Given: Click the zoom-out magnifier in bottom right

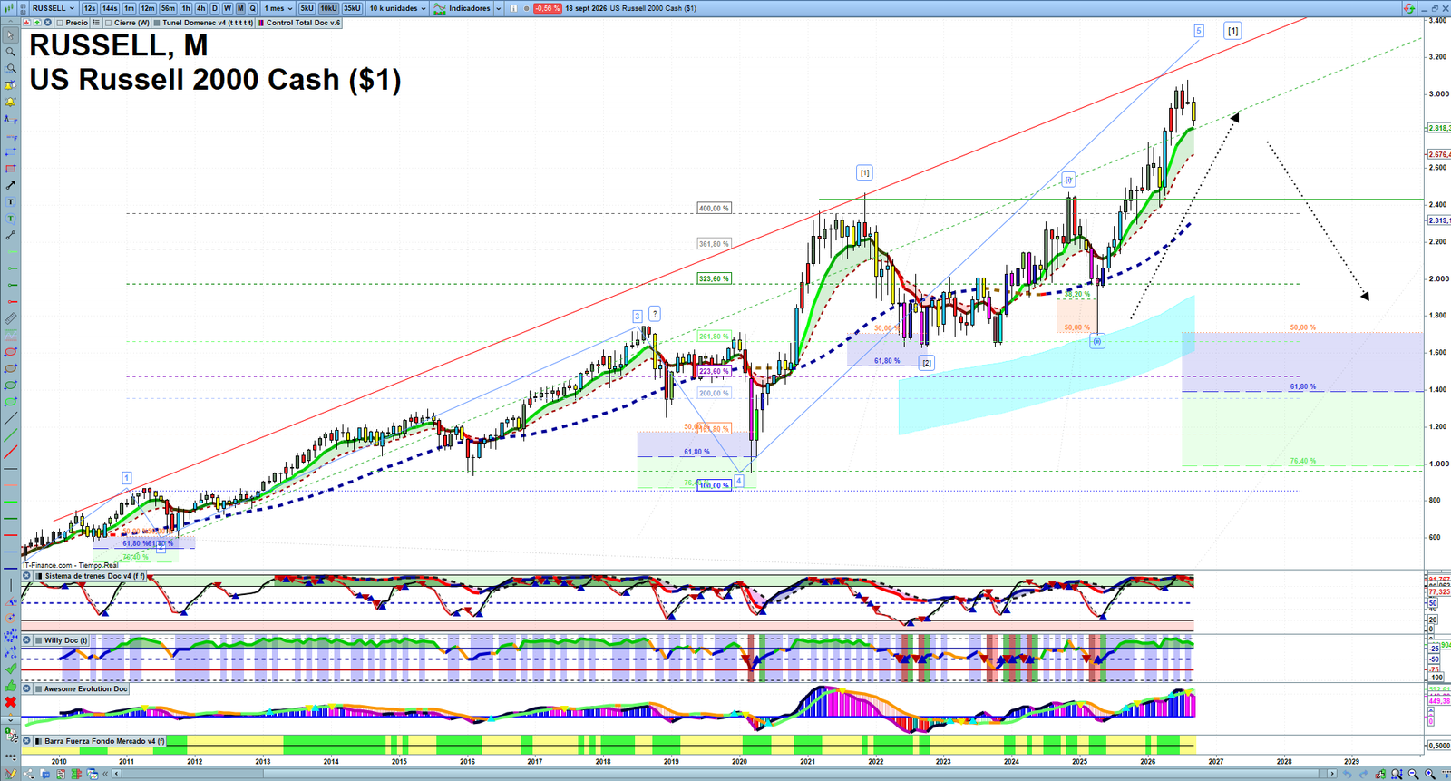Looking at the screenshot, I should tap(1413, 774).
